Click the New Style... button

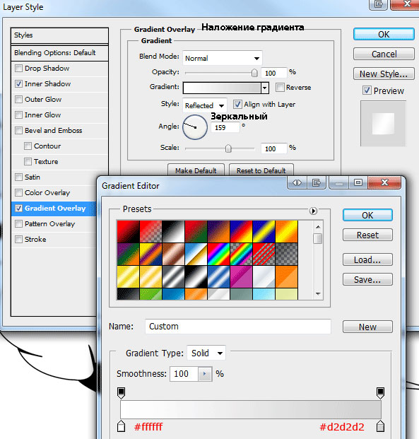(x=384, y=74)
